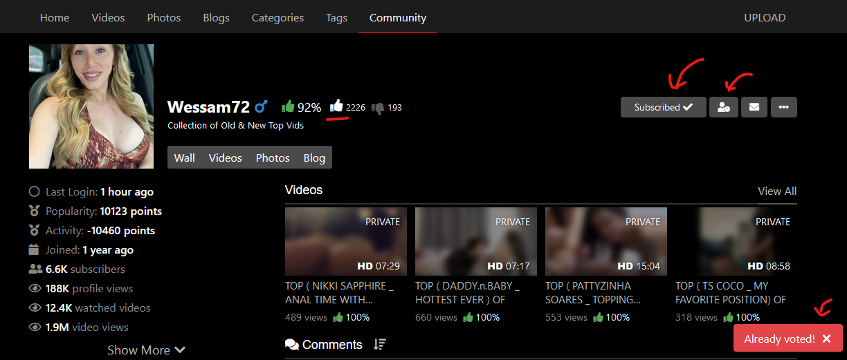The width and height of the screenshot is (847, 360).
Task: Open the video thumbnail with 08:58 duration
Action: [x=736, y=242]
